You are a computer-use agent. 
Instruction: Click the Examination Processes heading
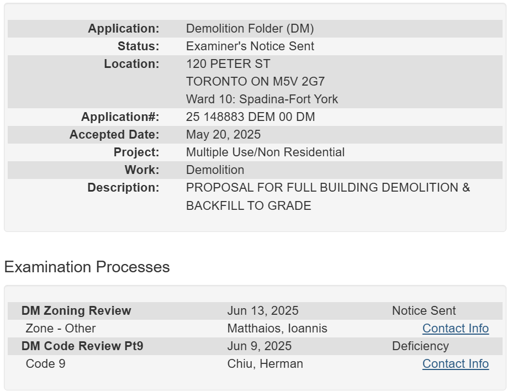pos(87,267)
